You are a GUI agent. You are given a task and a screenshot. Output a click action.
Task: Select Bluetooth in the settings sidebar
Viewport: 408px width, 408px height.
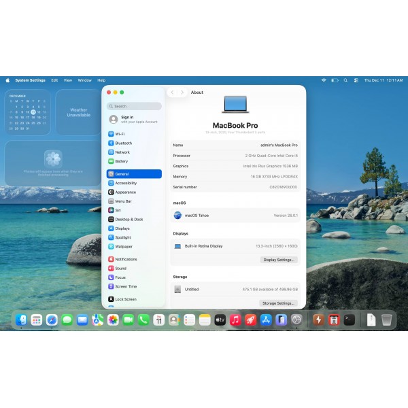point(123,143)
